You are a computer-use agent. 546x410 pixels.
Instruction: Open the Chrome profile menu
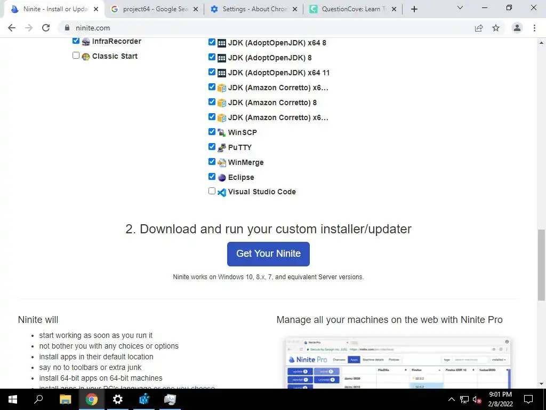[517, 28]
